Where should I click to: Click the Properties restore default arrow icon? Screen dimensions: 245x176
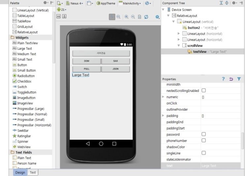coord(231,79)
